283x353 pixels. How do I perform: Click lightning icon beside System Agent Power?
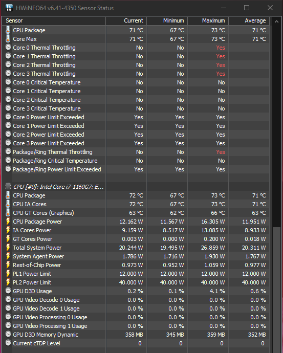[x=8, y=256]
